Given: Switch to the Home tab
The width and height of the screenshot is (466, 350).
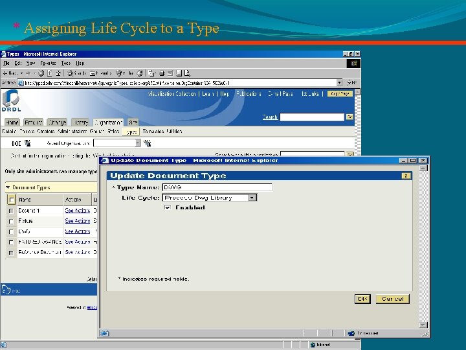Looking at the screenshot, I should point(12,122).
